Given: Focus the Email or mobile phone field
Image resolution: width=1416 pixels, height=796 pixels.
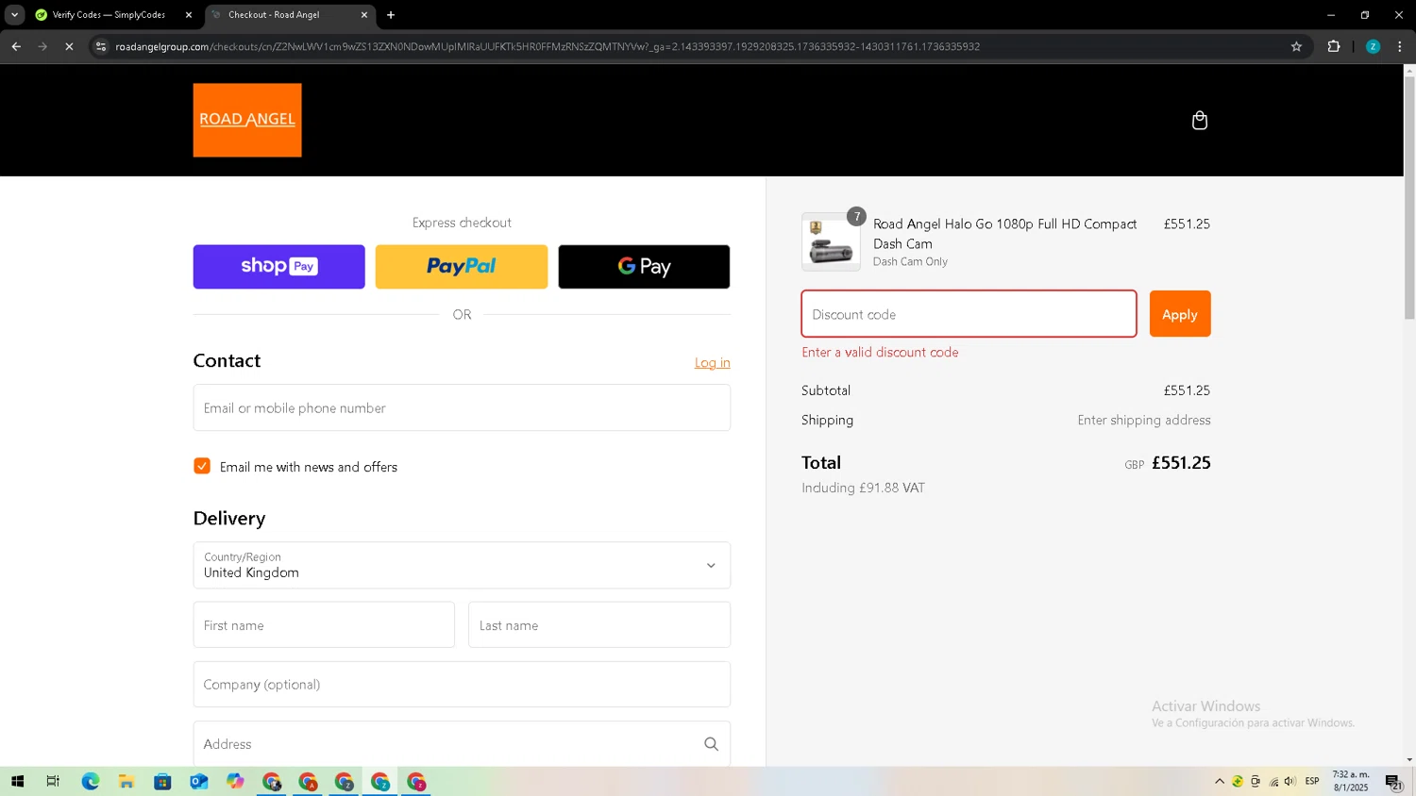Looking at the screenshot, I should click(x=462, y=407).
